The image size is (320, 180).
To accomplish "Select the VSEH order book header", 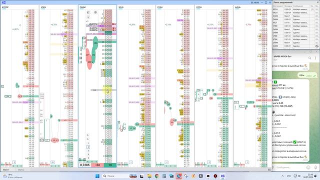I will coord(43,7).
